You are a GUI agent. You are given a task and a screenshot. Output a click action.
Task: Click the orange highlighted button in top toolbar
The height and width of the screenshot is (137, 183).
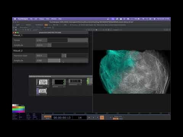(x=46, y=25)
